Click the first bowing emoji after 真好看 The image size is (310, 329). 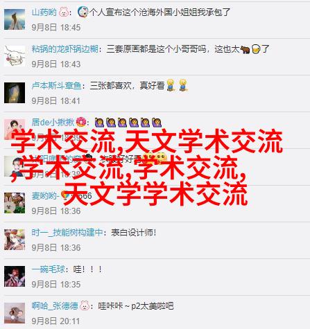coord(171,85)
